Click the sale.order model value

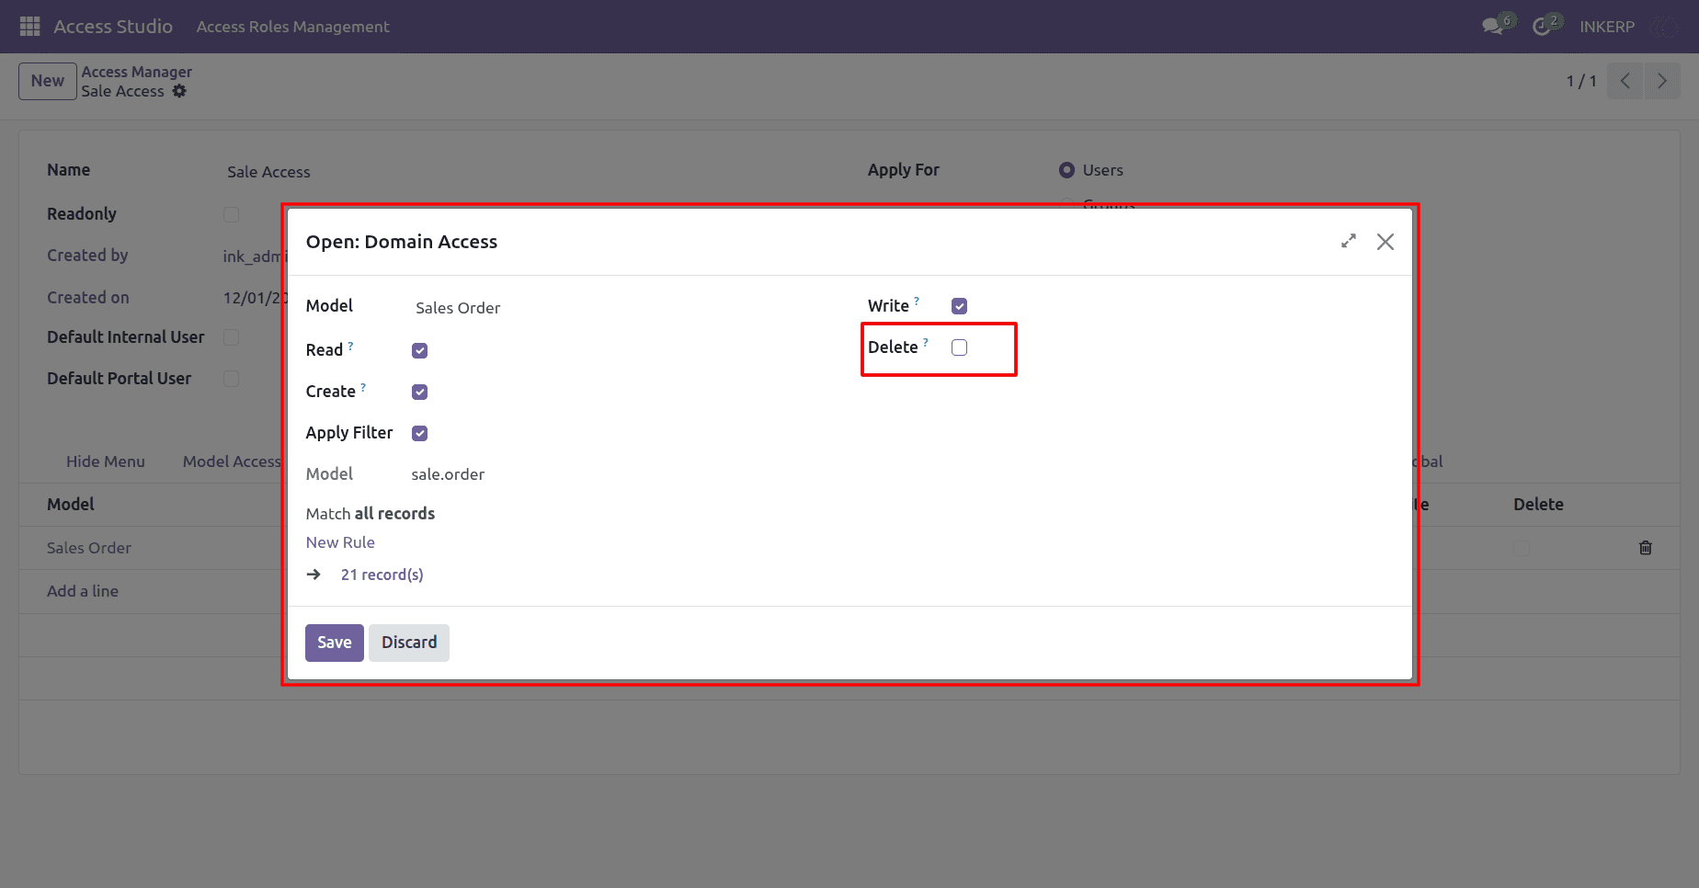point(448,474)
